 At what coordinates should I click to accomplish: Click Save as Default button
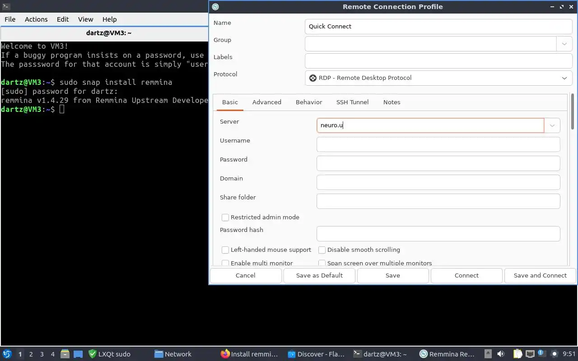tap(319, 276)
